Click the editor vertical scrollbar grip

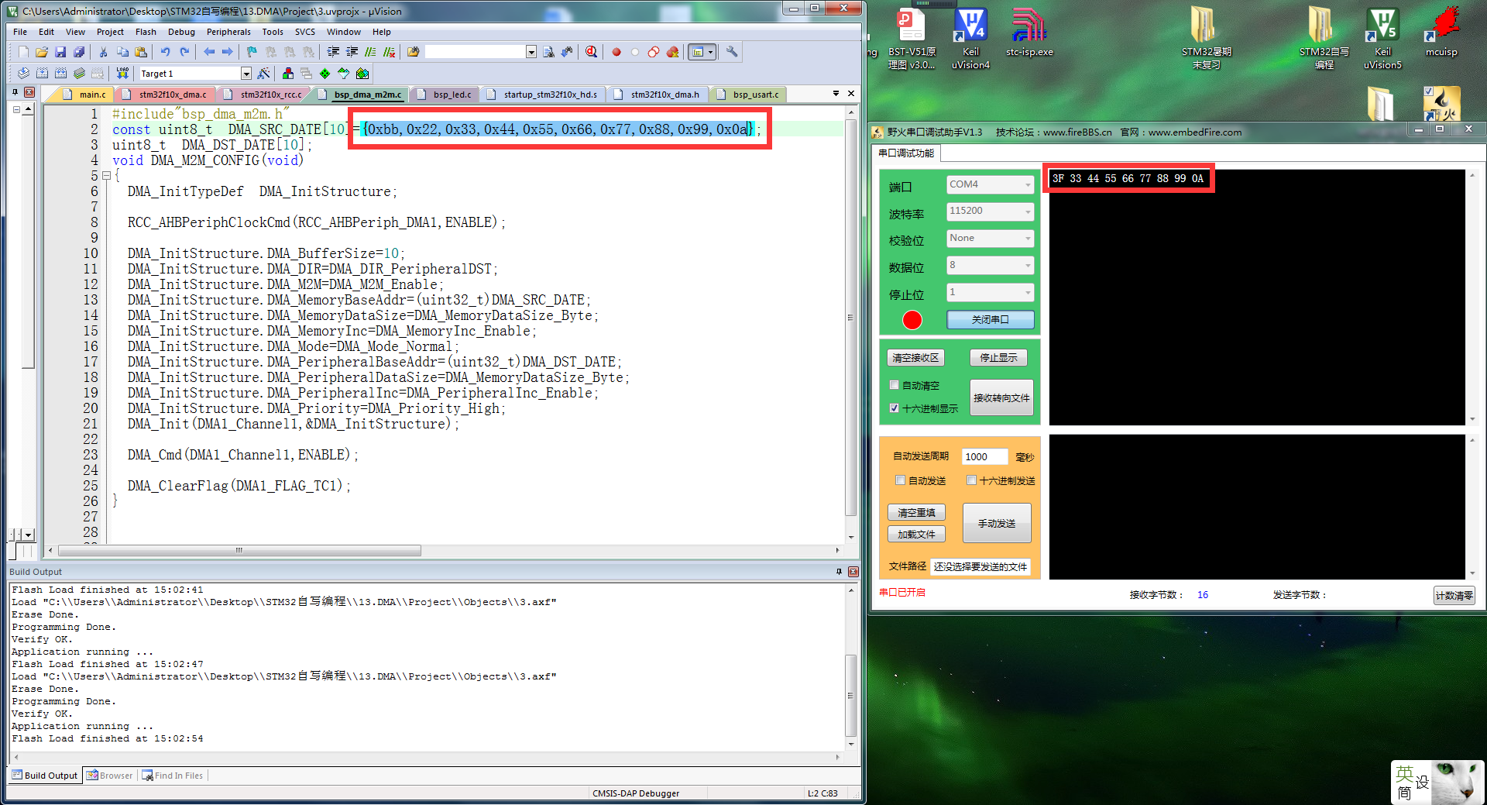(850, 318)
